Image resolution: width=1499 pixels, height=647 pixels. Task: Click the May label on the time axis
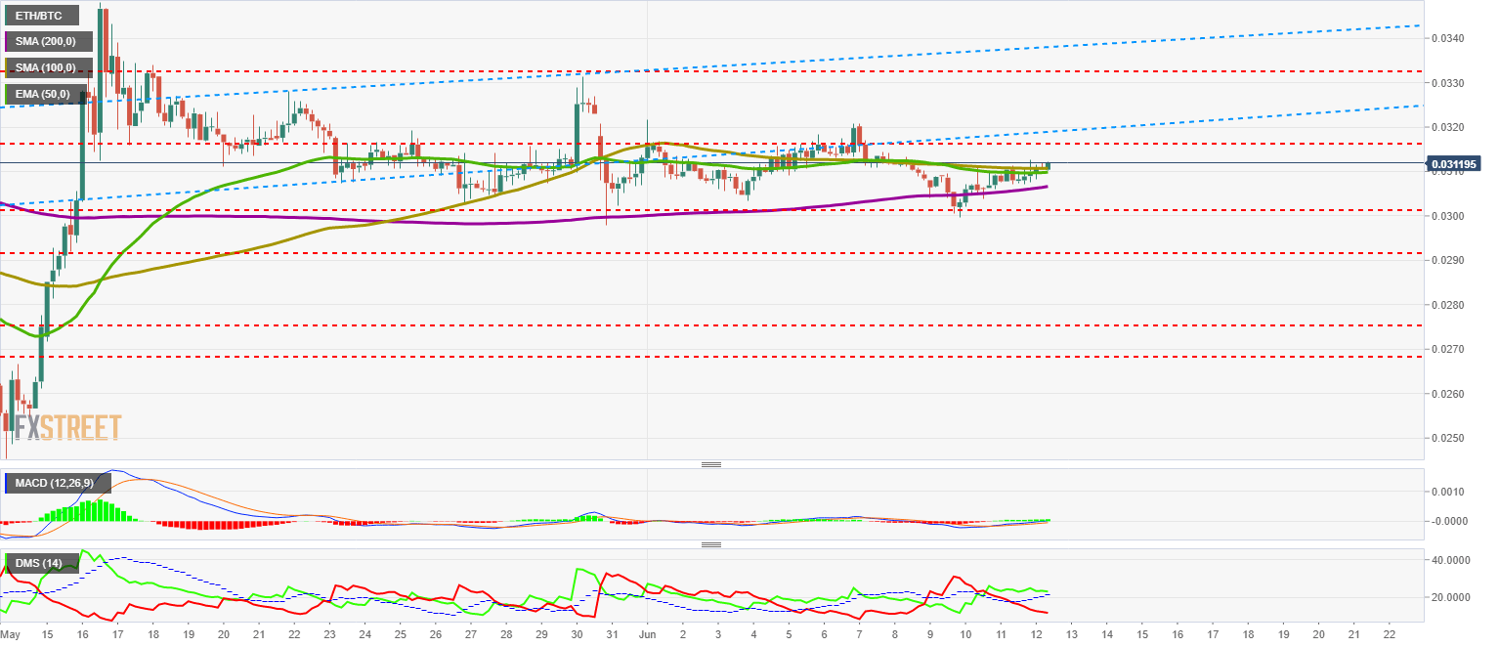[12, 634]
